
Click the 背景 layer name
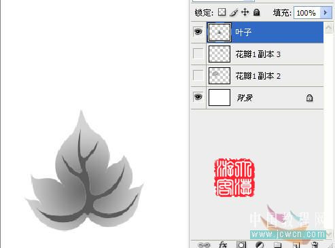[x=245, y=98]
